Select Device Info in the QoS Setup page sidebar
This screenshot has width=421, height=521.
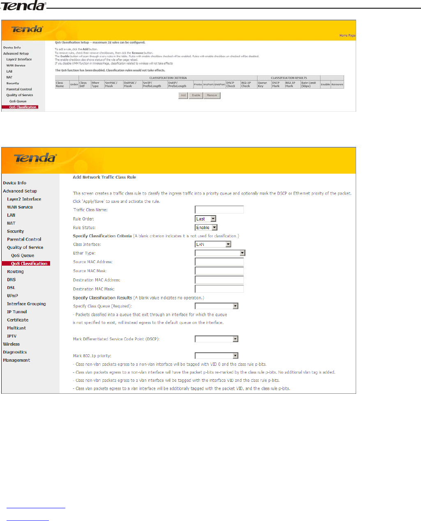pos(12,48)
